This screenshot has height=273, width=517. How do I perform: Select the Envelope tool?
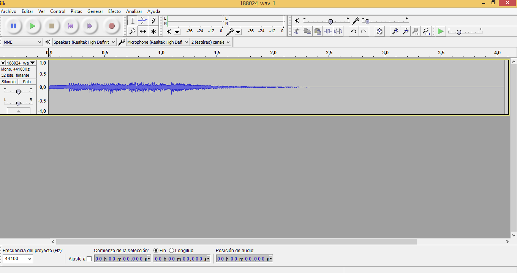[143, 21]
